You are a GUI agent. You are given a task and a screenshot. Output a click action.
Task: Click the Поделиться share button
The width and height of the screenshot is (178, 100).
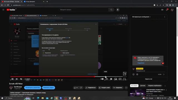[90, 88]
